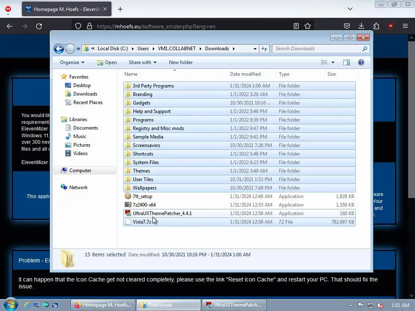
Task: Open the Windows Start orb
Action: [x=11, y=305]
